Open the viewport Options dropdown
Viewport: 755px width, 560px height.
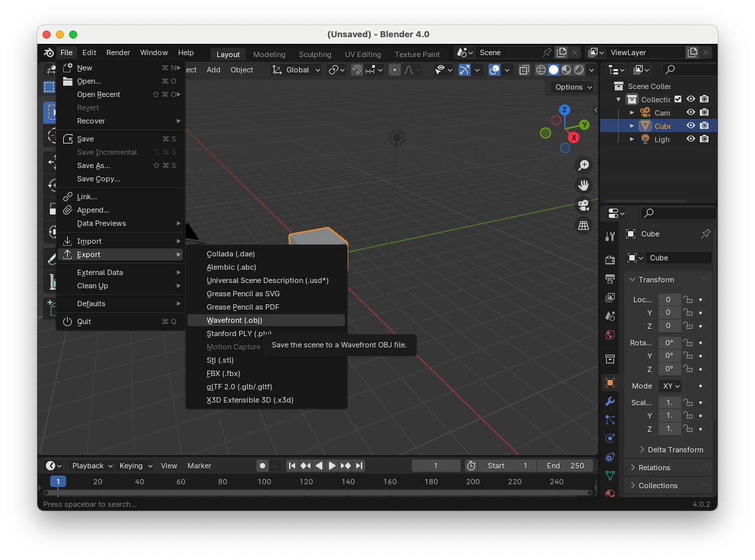573,87
